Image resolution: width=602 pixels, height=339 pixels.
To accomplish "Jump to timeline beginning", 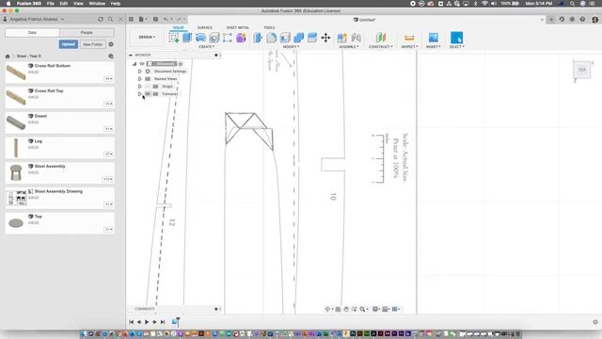I will (x=132, y=322).
